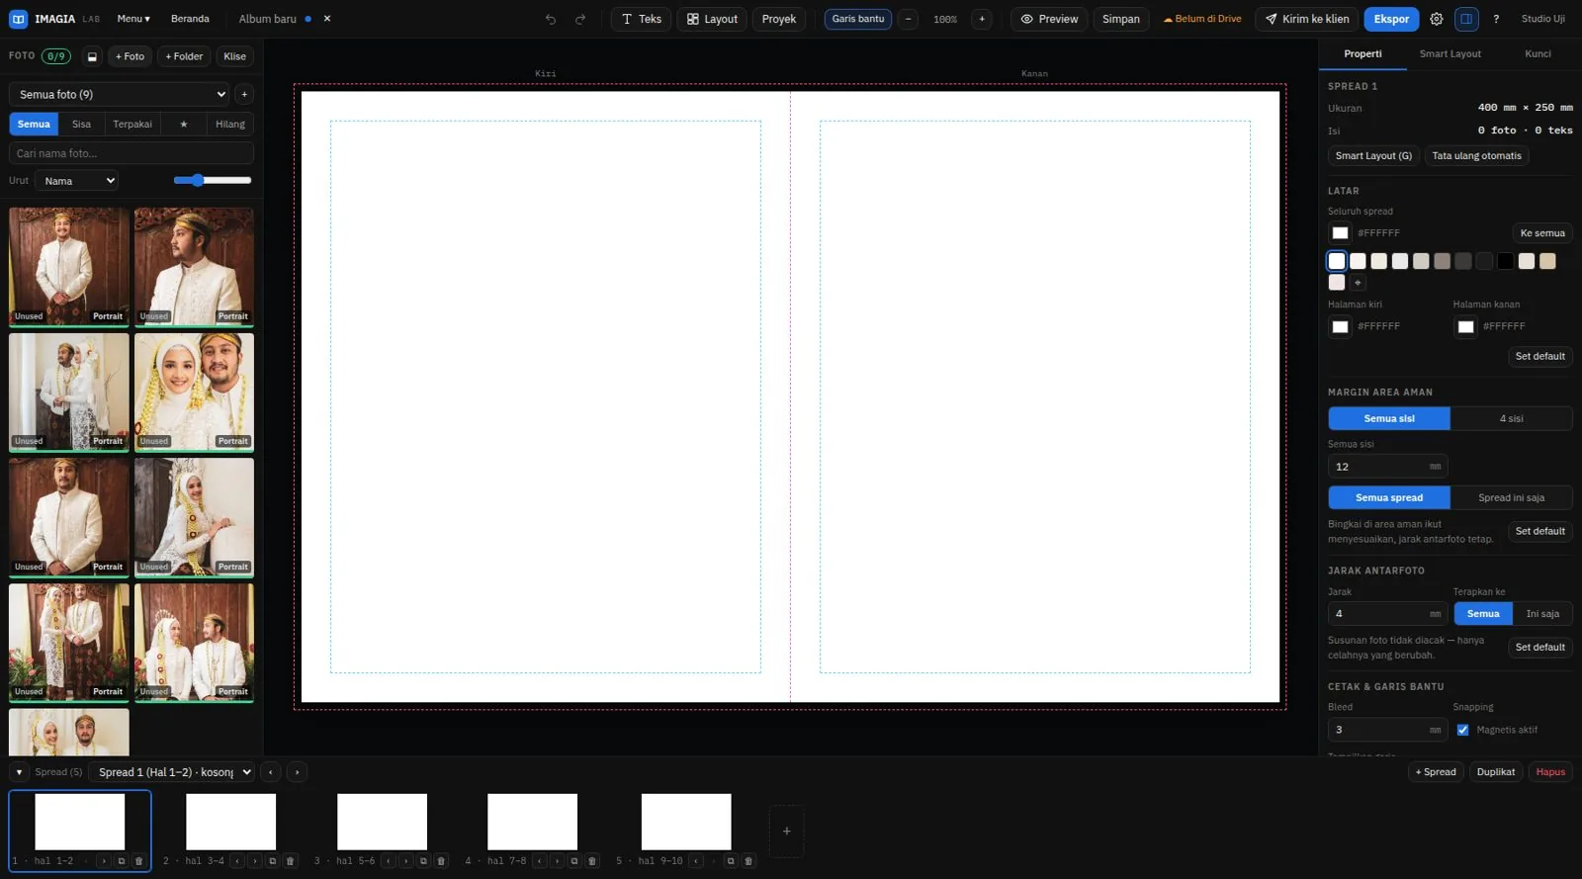1582x879 pixels.
Task: Select Semua sisi margin mode
Action: [x=1389, y=418]
